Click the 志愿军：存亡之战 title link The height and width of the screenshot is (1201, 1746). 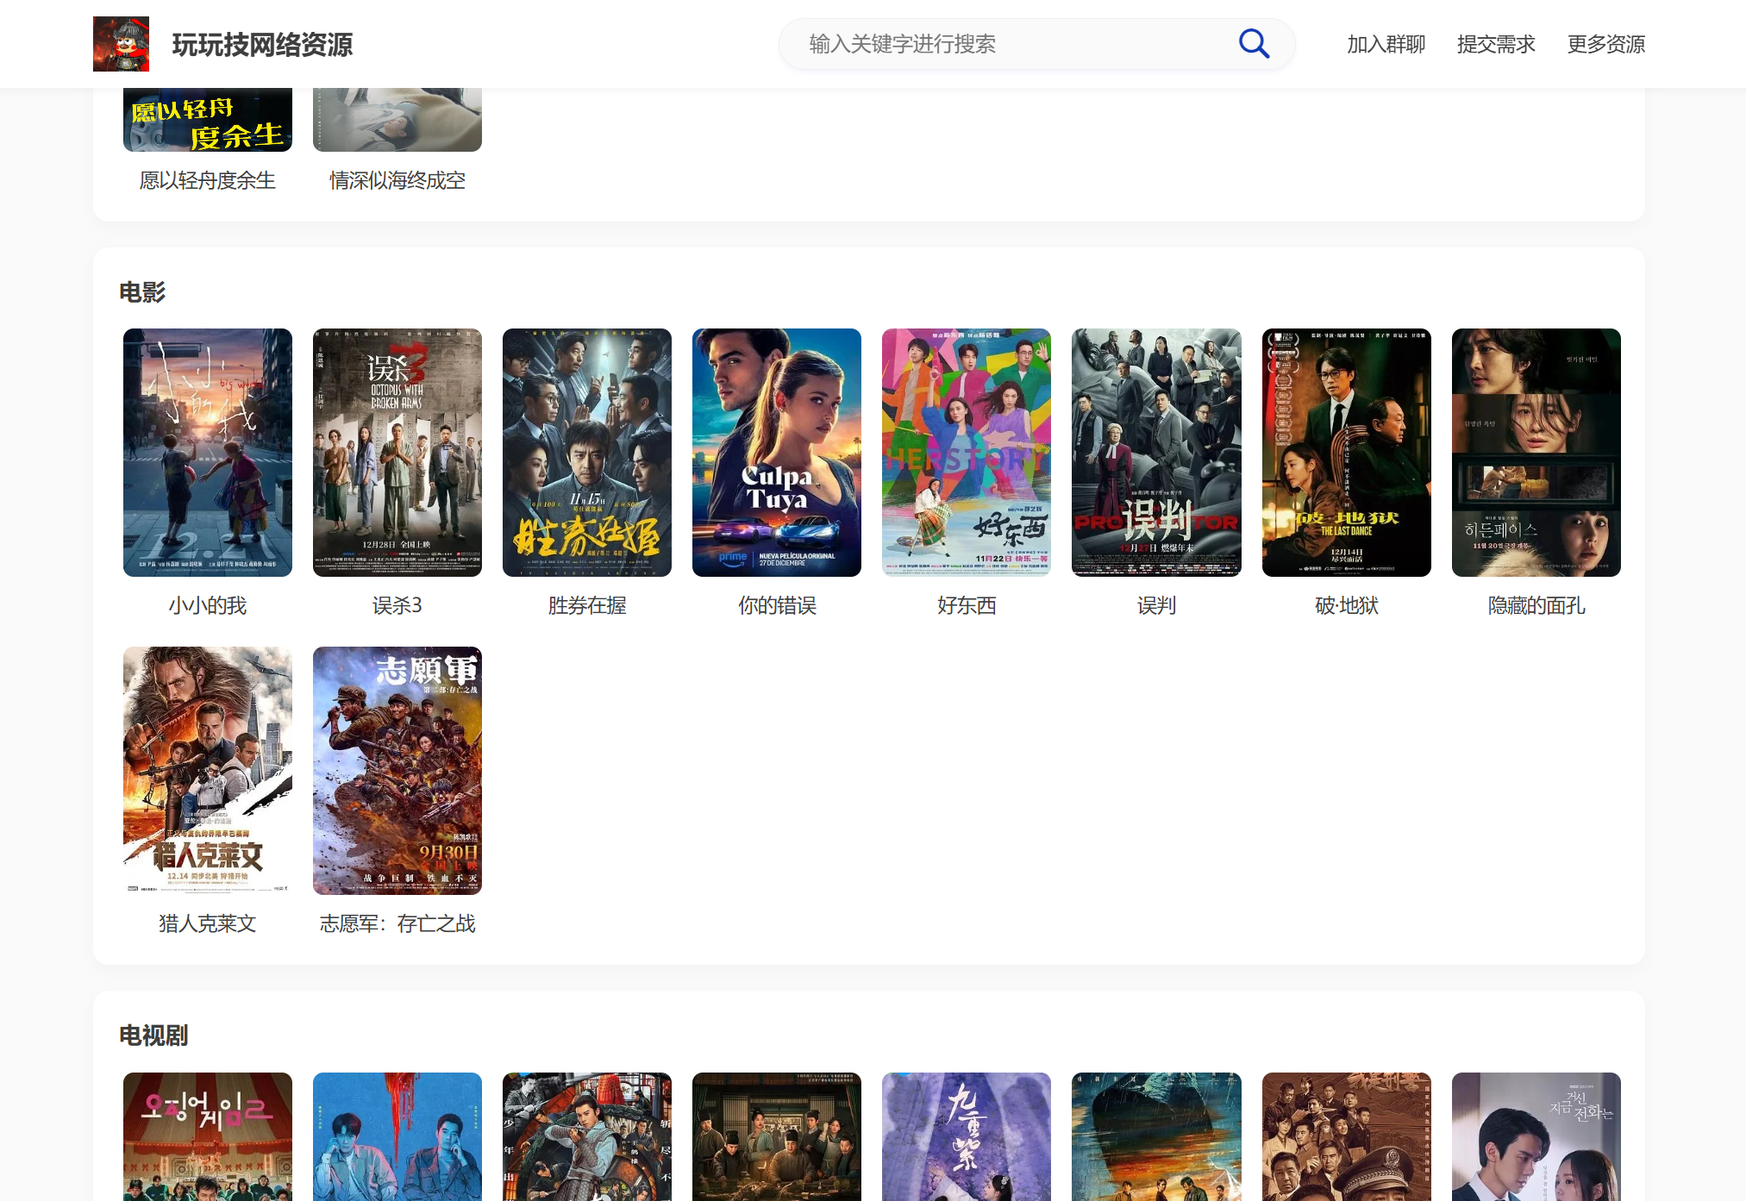(397, 923)
